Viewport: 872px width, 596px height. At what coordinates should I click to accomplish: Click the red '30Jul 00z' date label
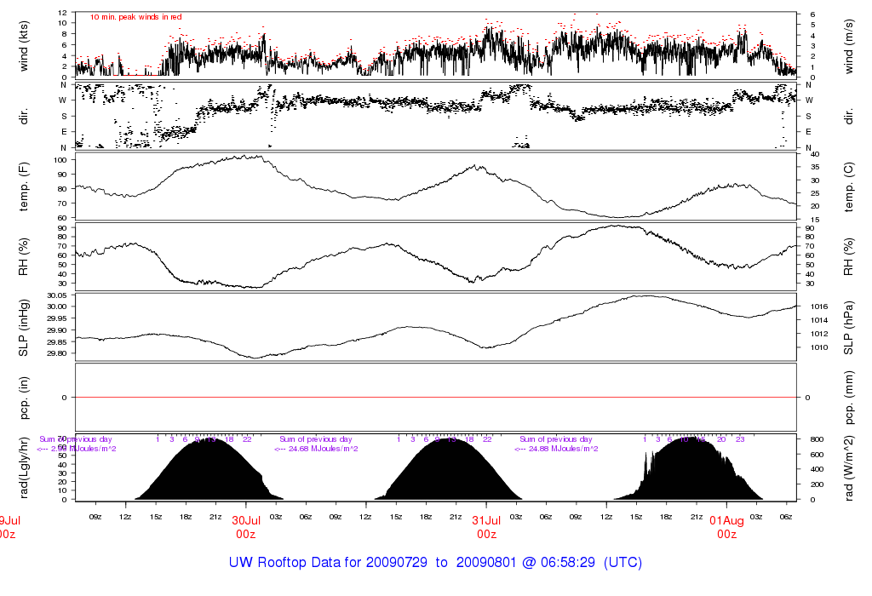246,527
